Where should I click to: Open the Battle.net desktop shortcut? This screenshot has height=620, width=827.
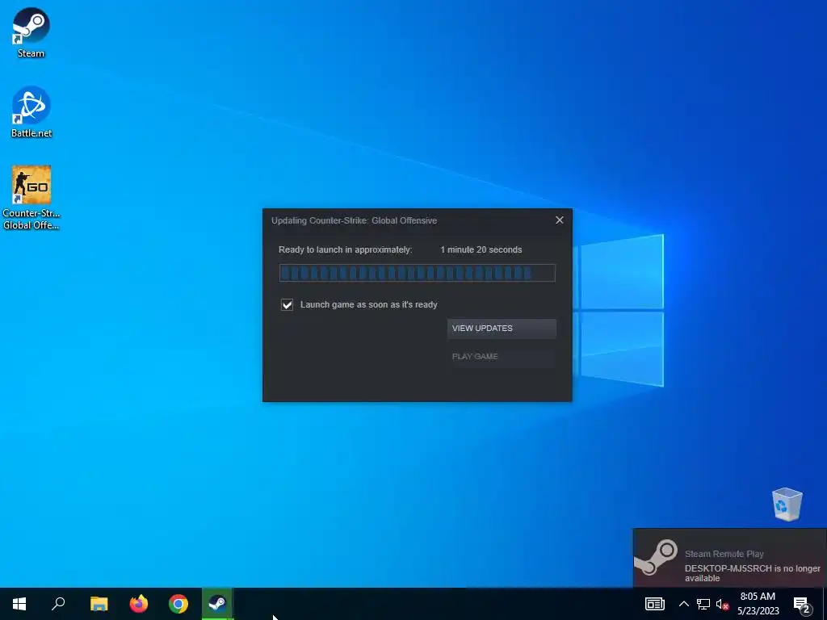(x=31, y=112)
